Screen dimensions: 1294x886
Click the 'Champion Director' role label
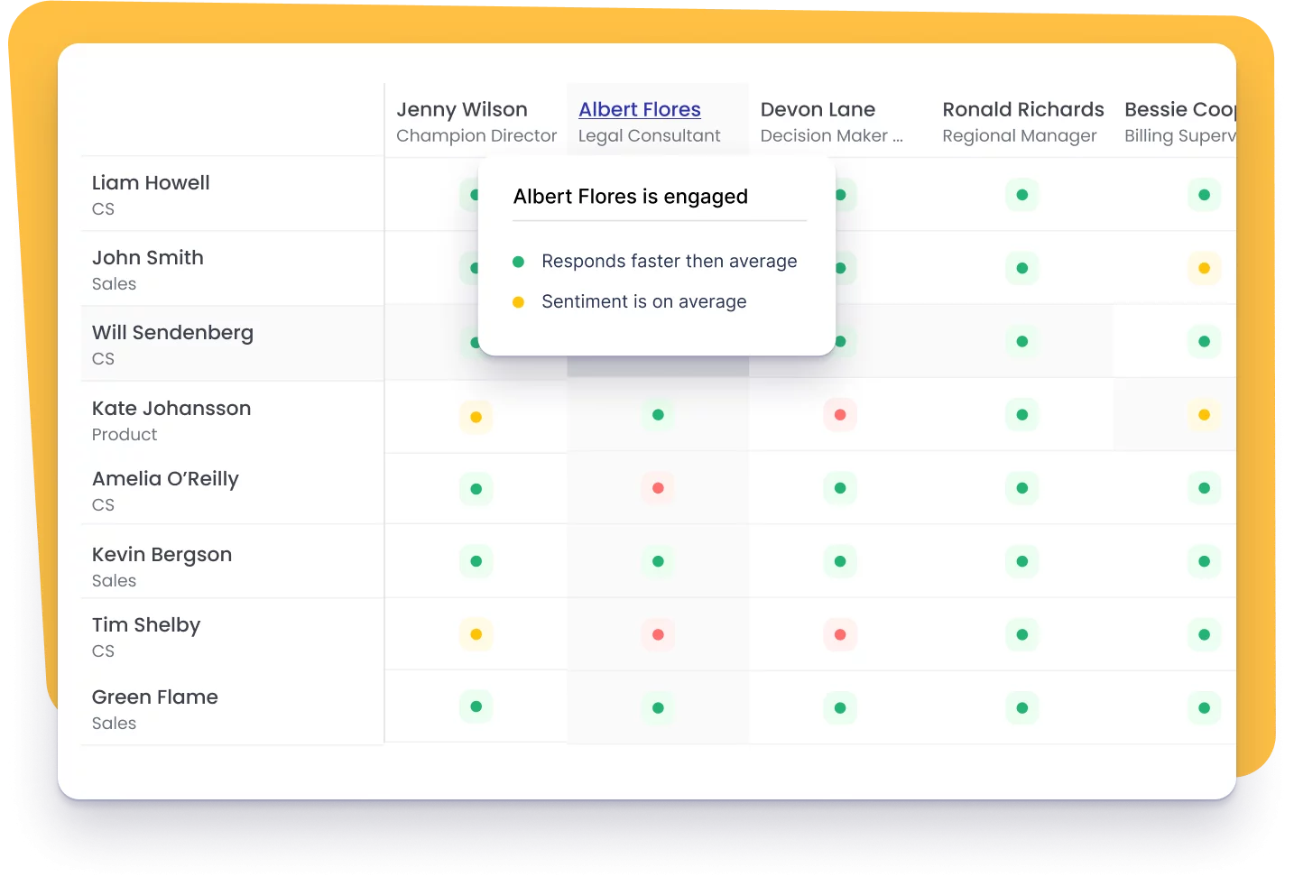pyautogui.click(x=476, y=135)
